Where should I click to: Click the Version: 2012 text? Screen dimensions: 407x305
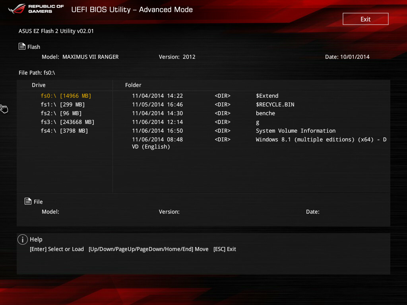pos(177,57)
